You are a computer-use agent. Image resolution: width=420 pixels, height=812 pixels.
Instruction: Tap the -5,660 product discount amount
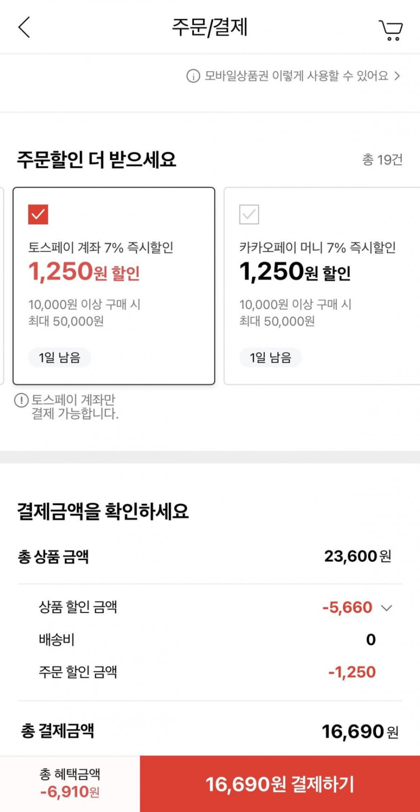[347, 607]
